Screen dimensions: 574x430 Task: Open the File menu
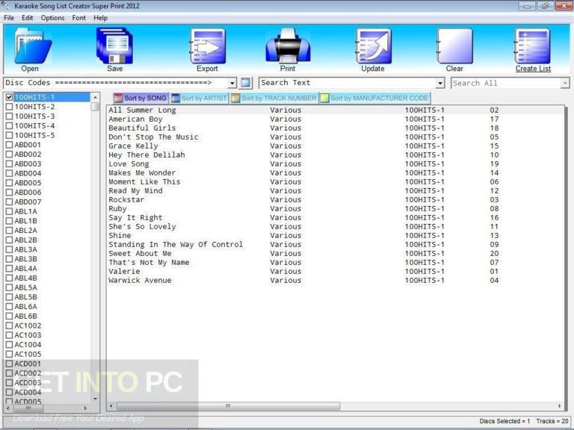pos(9,18)
